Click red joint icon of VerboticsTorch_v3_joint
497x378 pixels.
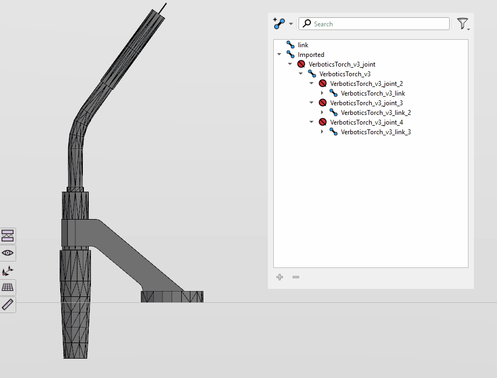coord(301,64)
